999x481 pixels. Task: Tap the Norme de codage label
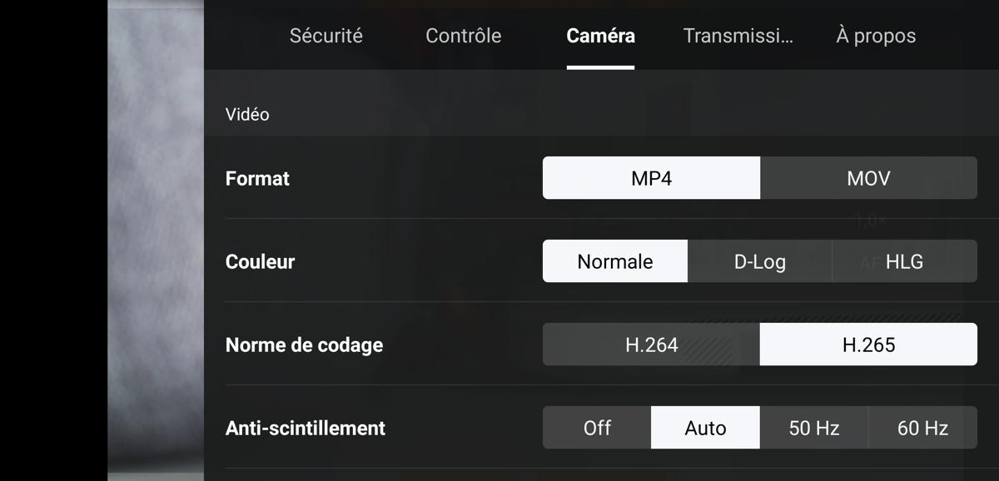(x=304, y=345)
